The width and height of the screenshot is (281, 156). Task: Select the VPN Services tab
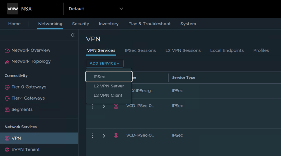pyautogui.click(x=101, y=50)
